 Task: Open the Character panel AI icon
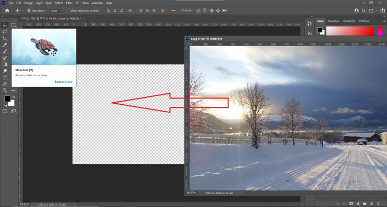309,33
